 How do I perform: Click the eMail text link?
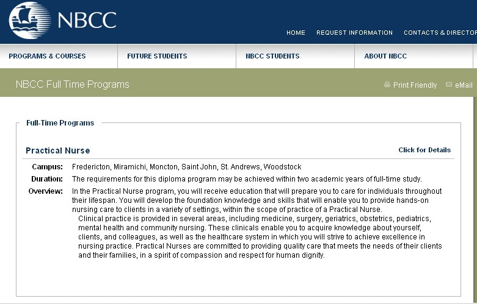pos(464,85)
